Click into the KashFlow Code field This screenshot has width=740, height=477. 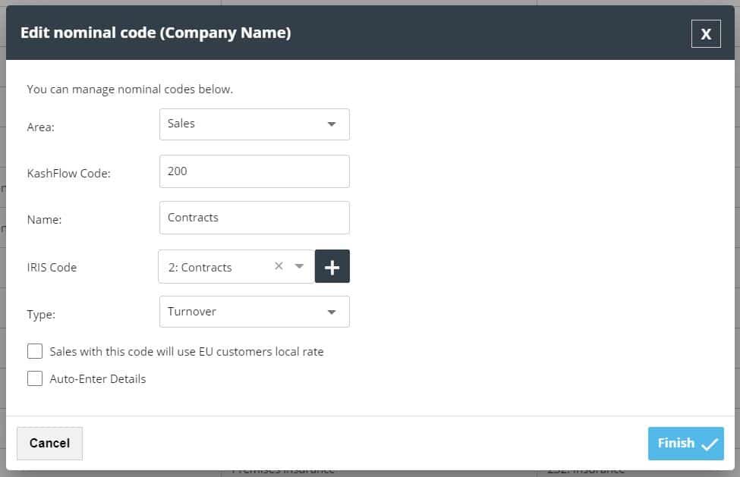pos(254,171)
